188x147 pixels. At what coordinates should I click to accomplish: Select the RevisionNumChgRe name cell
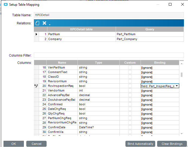pyautogui.click(x=62, y=123)
